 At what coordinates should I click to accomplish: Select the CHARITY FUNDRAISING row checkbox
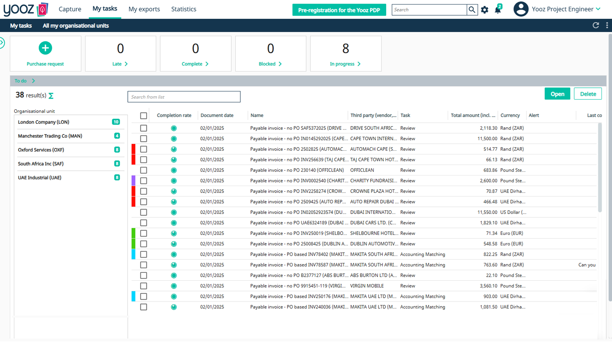[143, 181]
